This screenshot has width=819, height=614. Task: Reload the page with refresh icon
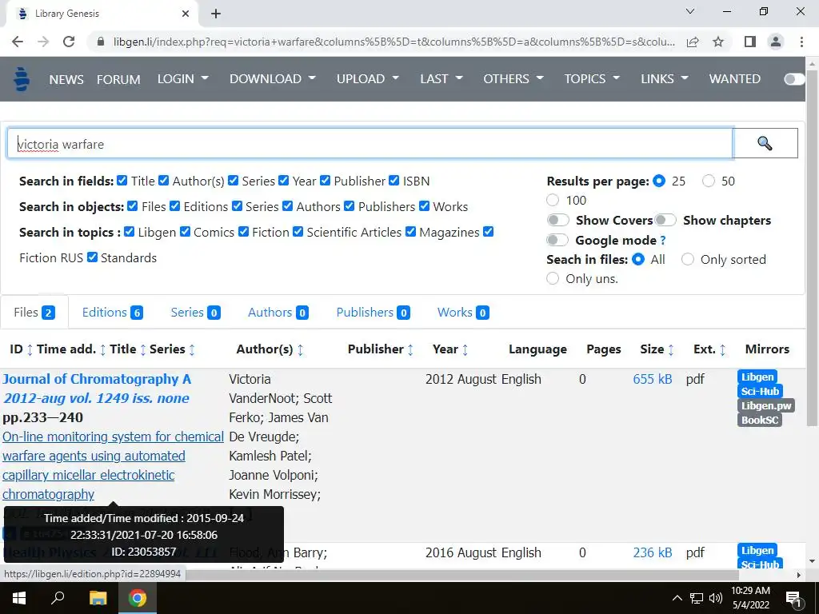pos(69,42)
